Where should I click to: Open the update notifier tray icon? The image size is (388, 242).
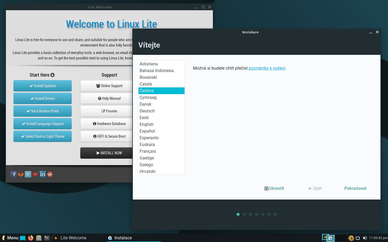point(351,238)
